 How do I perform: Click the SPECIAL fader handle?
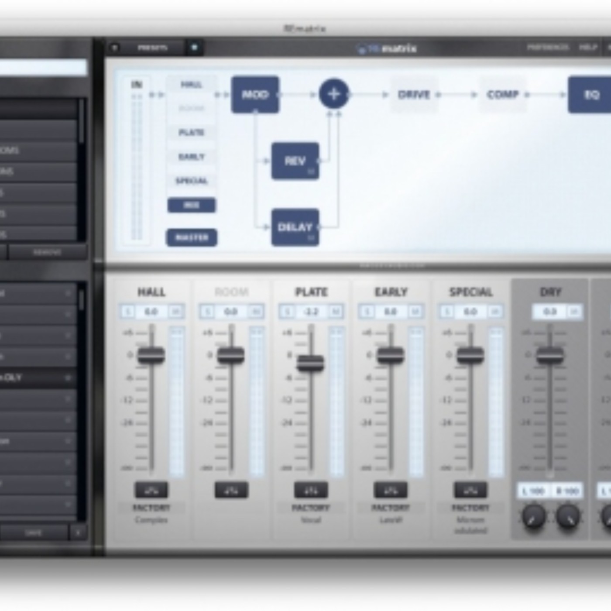tap(470, 355)
